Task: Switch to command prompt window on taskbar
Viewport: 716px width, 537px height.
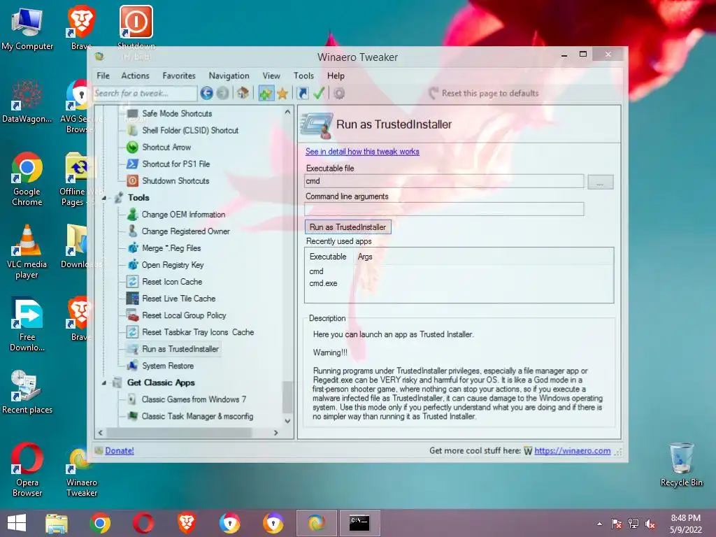Action: click(359, 523)
